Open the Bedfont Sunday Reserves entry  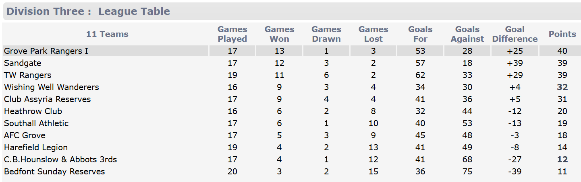click(x=54, y=172)
